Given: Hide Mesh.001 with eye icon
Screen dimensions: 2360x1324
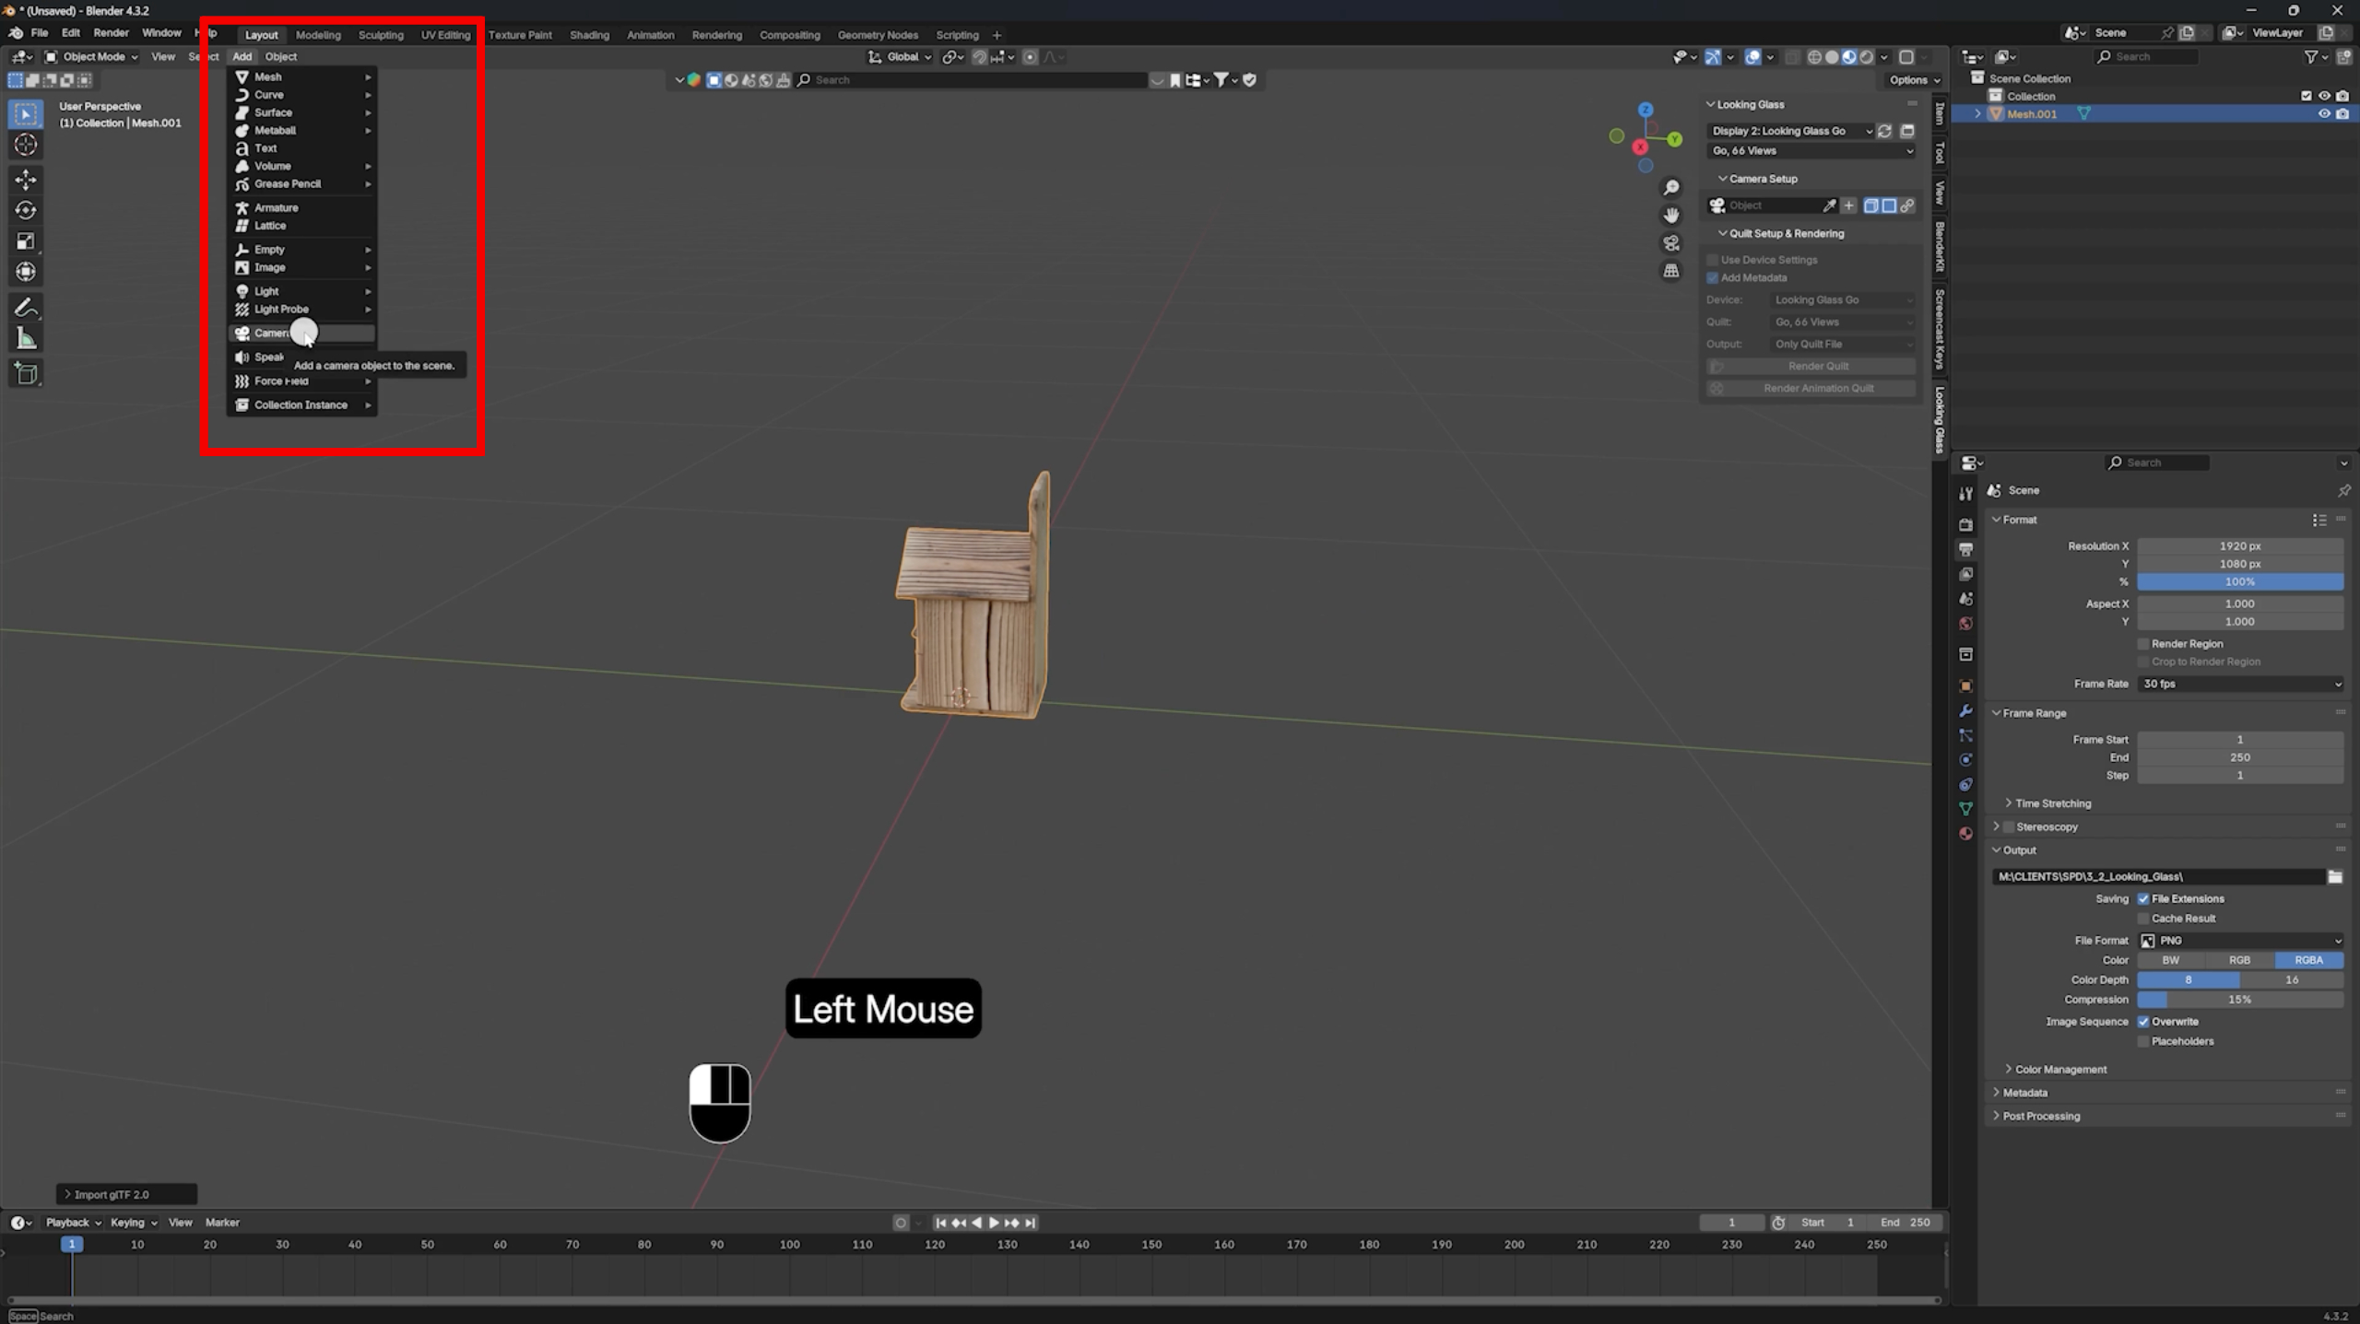Looking at the screenshot, I should [x=2323, y=114].
